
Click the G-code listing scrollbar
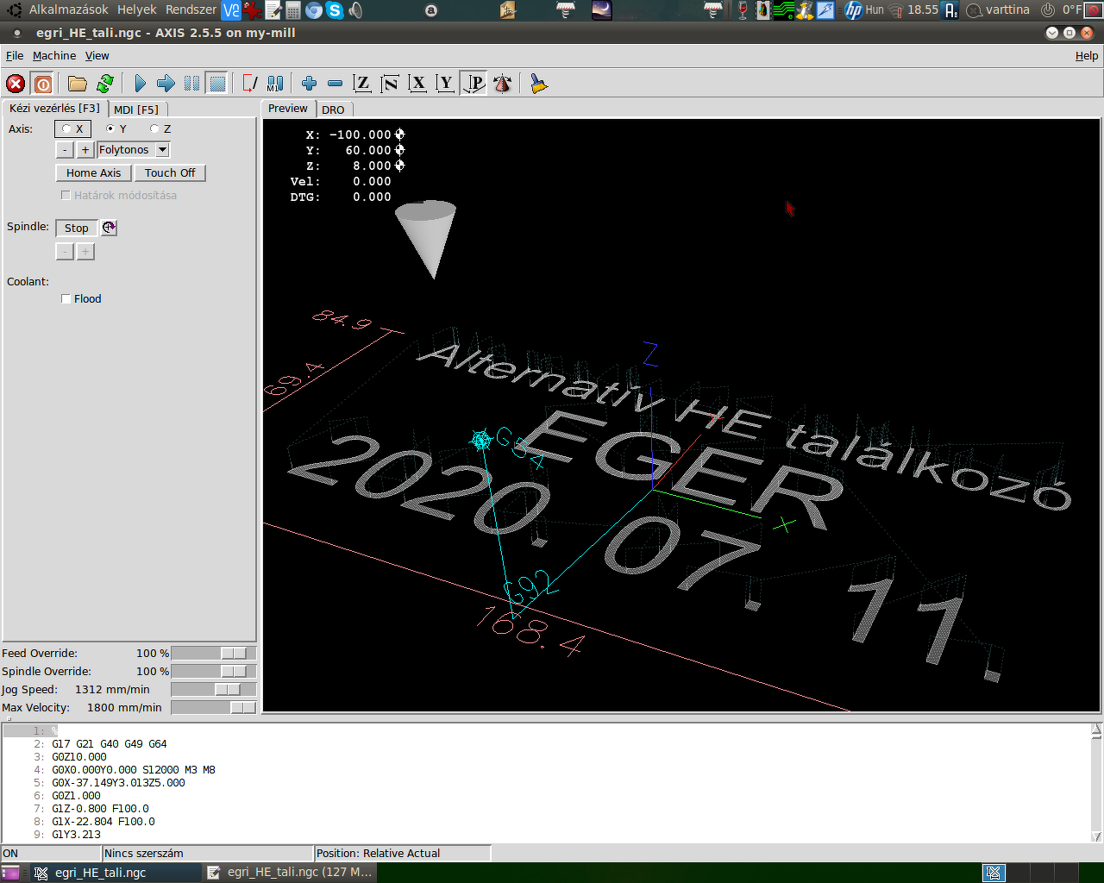tap(1096, 783)
